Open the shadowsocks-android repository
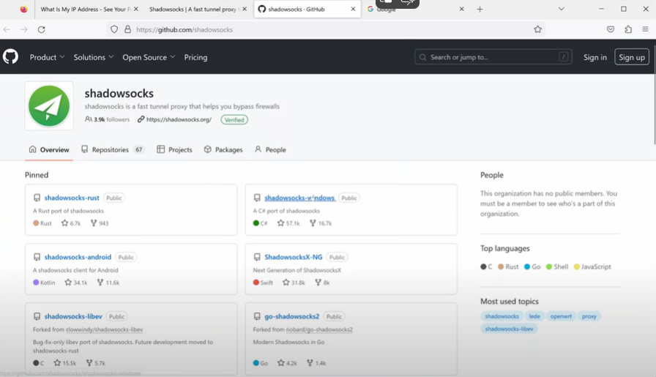Viewport: 656px width, 377px height. click(x=78, y=257)
